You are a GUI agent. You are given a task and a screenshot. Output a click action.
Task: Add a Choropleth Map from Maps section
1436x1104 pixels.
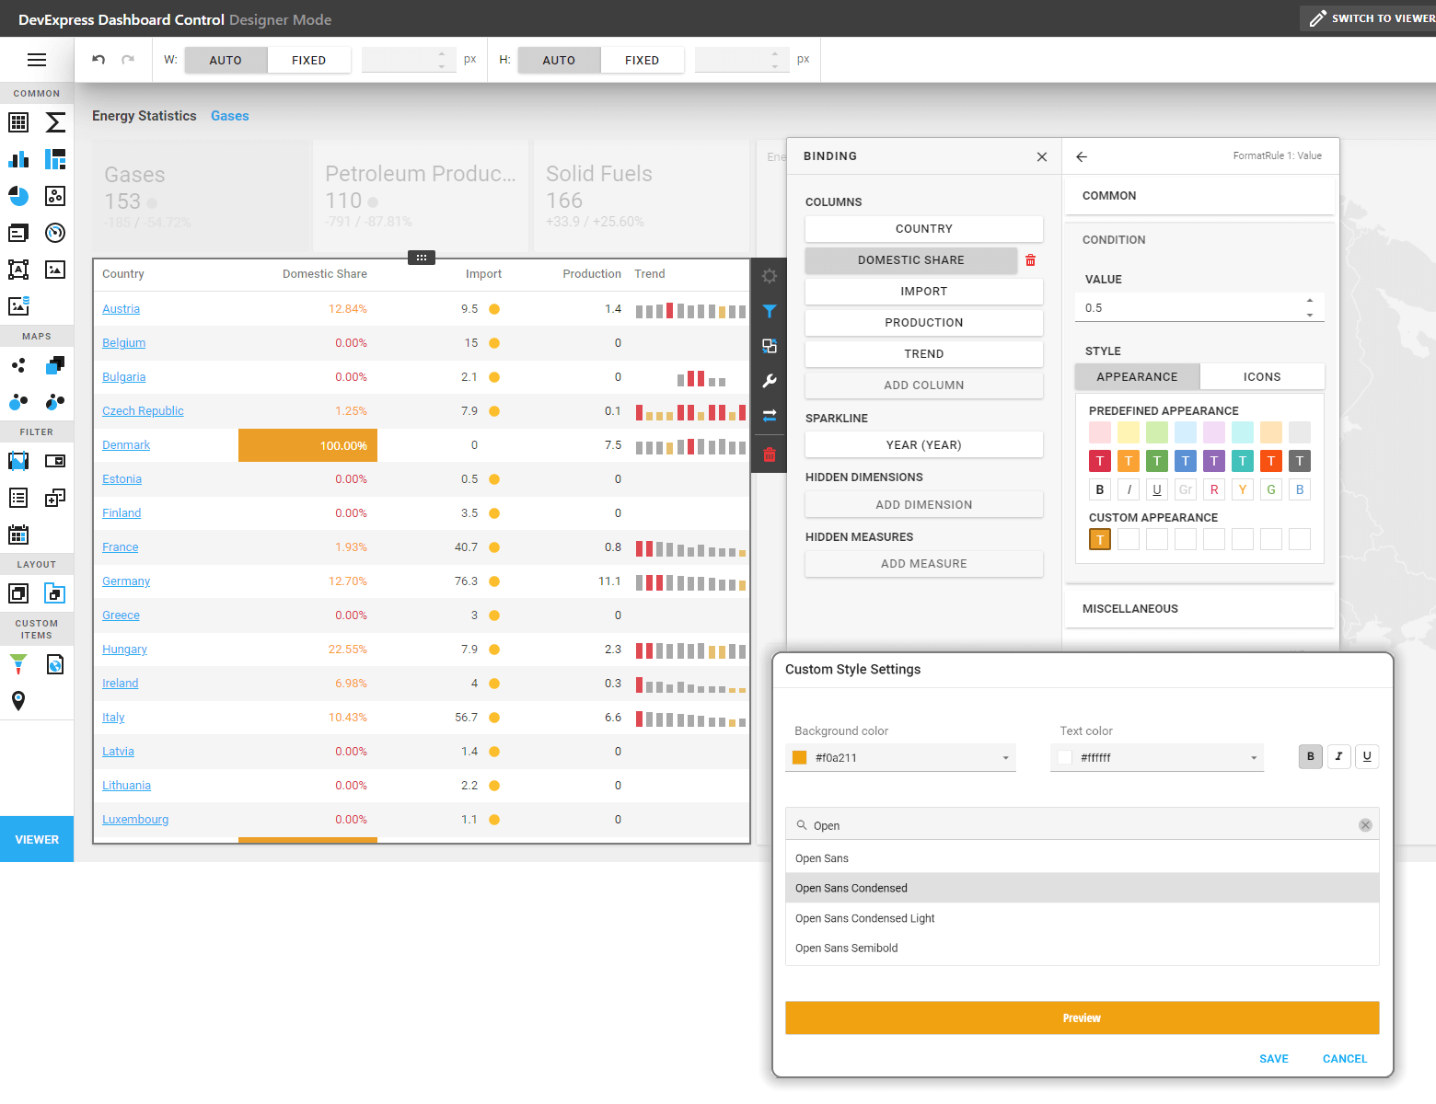click(x=54, y=365)
